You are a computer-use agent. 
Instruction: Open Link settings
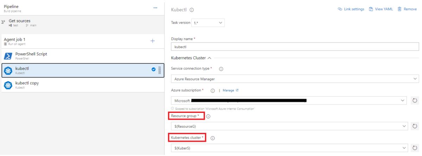point(351,9)
